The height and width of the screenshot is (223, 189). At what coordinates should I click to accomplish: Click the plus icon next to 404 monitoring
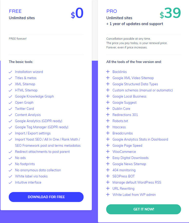tap(108, 170)
